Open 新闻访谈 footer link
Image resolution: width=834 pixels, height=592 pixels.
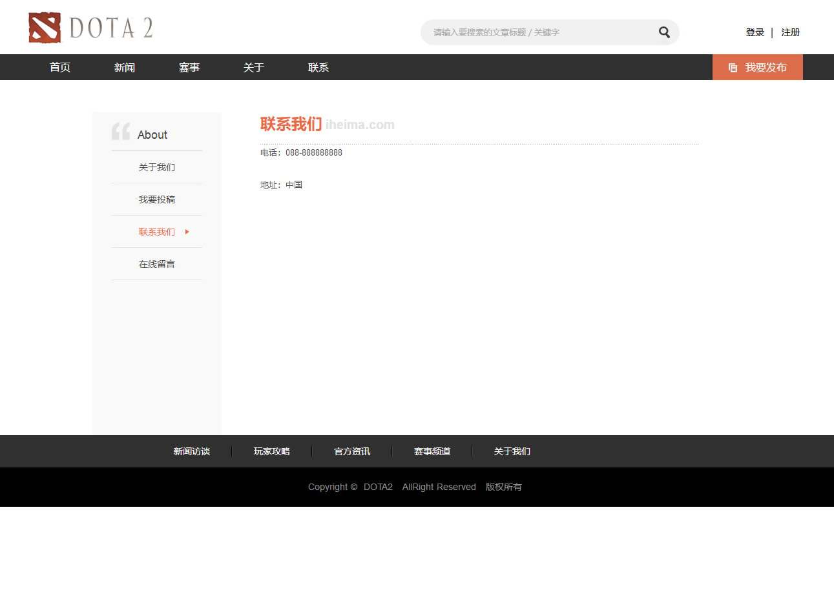192,451
